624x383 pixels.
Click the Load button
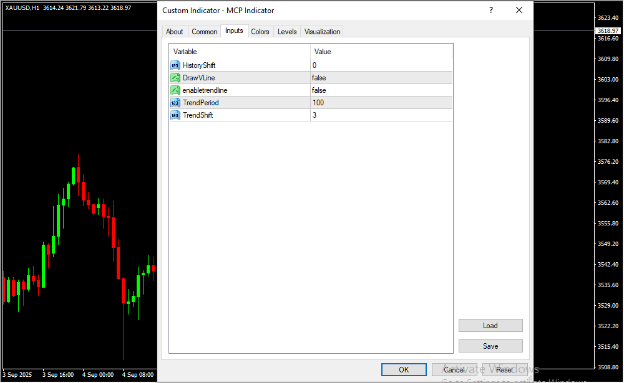[x=490, y=326]
